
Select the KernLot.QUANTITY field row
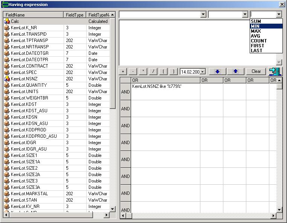29,85
